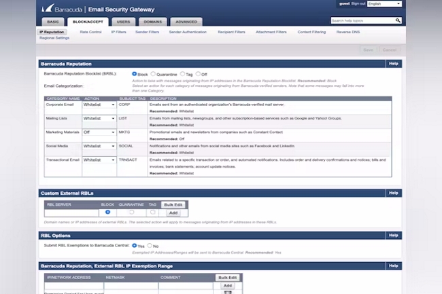Screen dimensions: 442x294
Task: Open Help for the RBL Options section
Action: click(392, 236)
